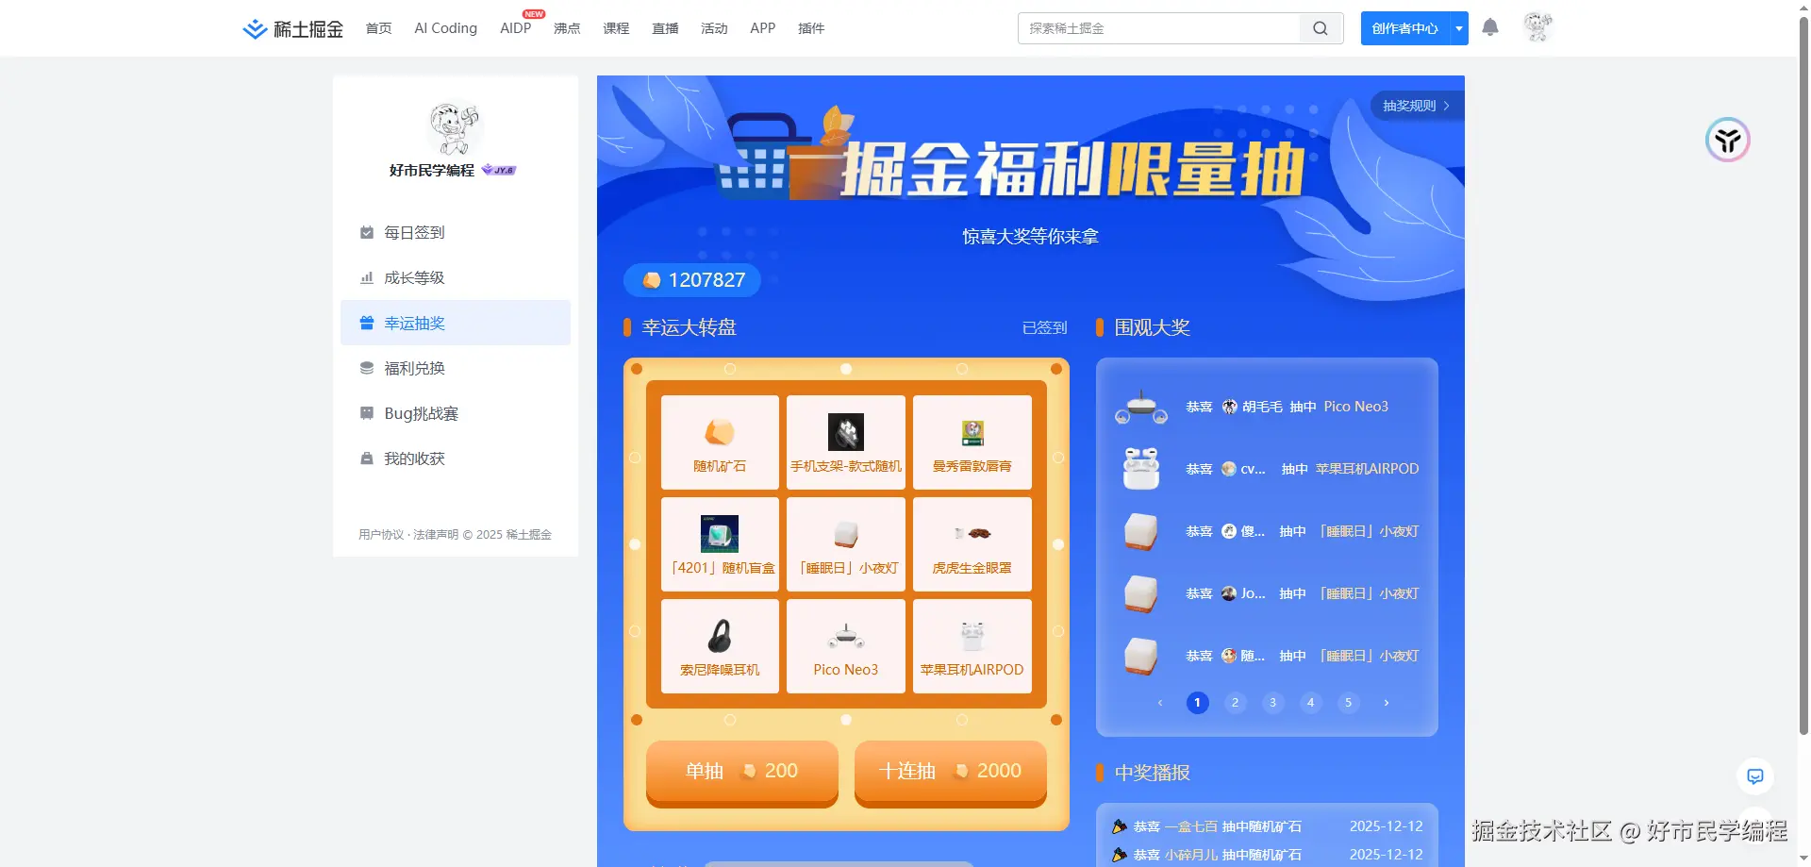Select the 每日签到 calendar icon

coord(366,232)
